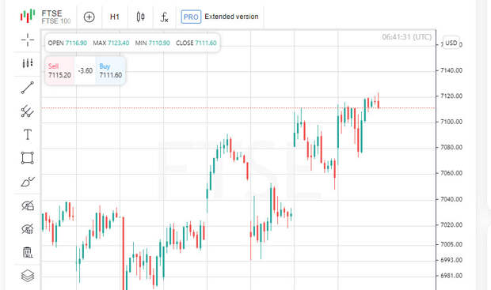Click the 06:41:31 (UTC) clock
The image size is (491, 290).
pos(407,37)
